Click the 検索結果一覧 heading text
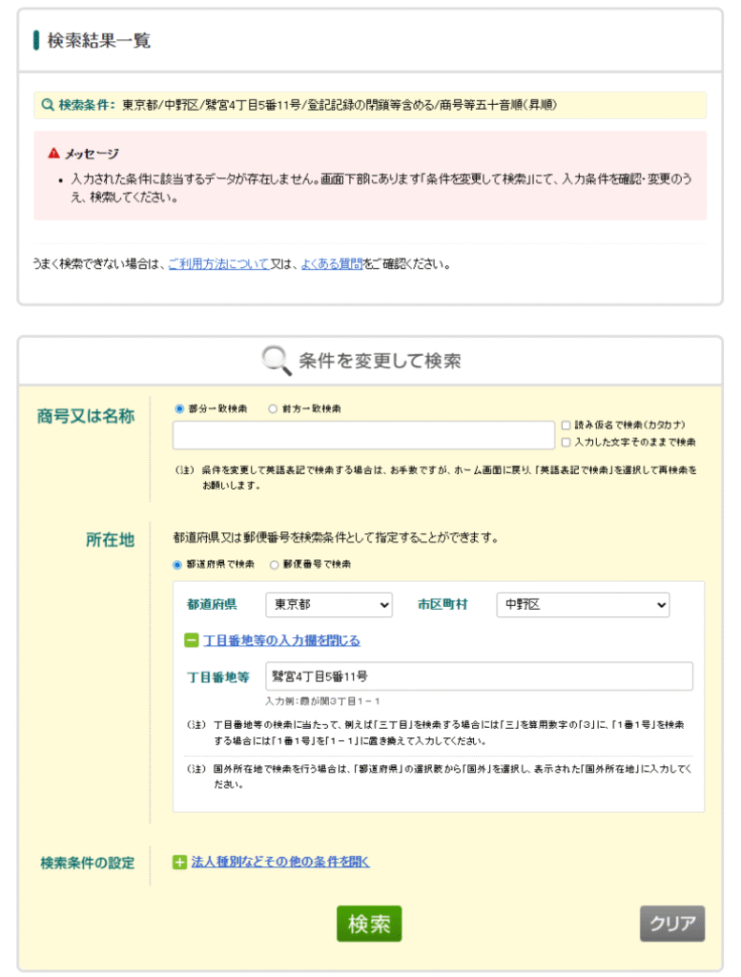 [x=99, y=40]
